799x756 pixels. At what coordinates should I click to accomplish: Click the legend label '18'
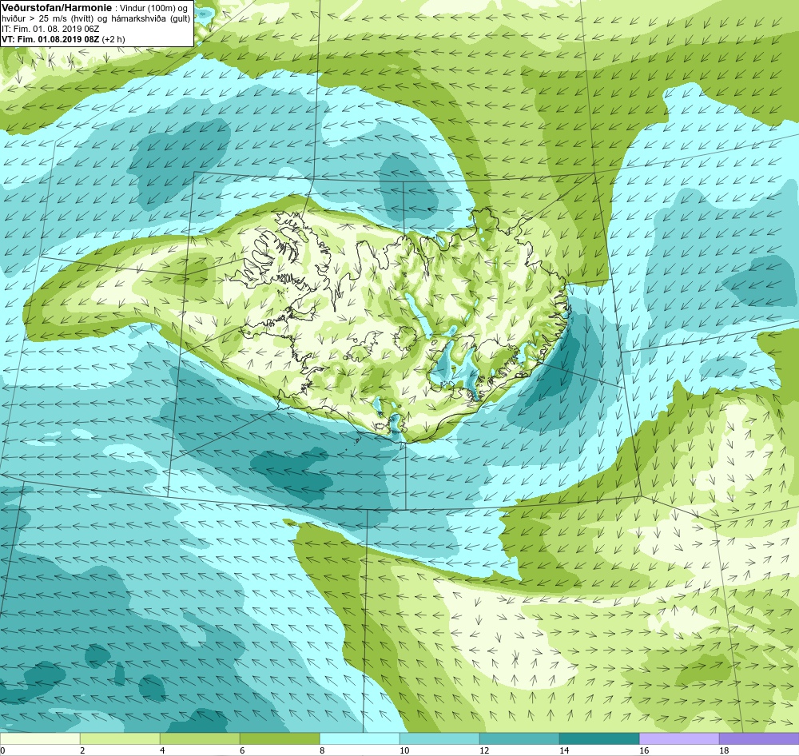[724, 750]
